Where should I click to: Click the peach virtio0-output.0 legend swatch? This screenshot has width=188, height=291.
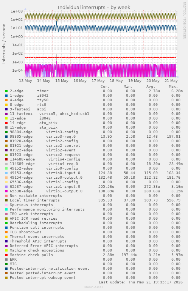point(6,178)
